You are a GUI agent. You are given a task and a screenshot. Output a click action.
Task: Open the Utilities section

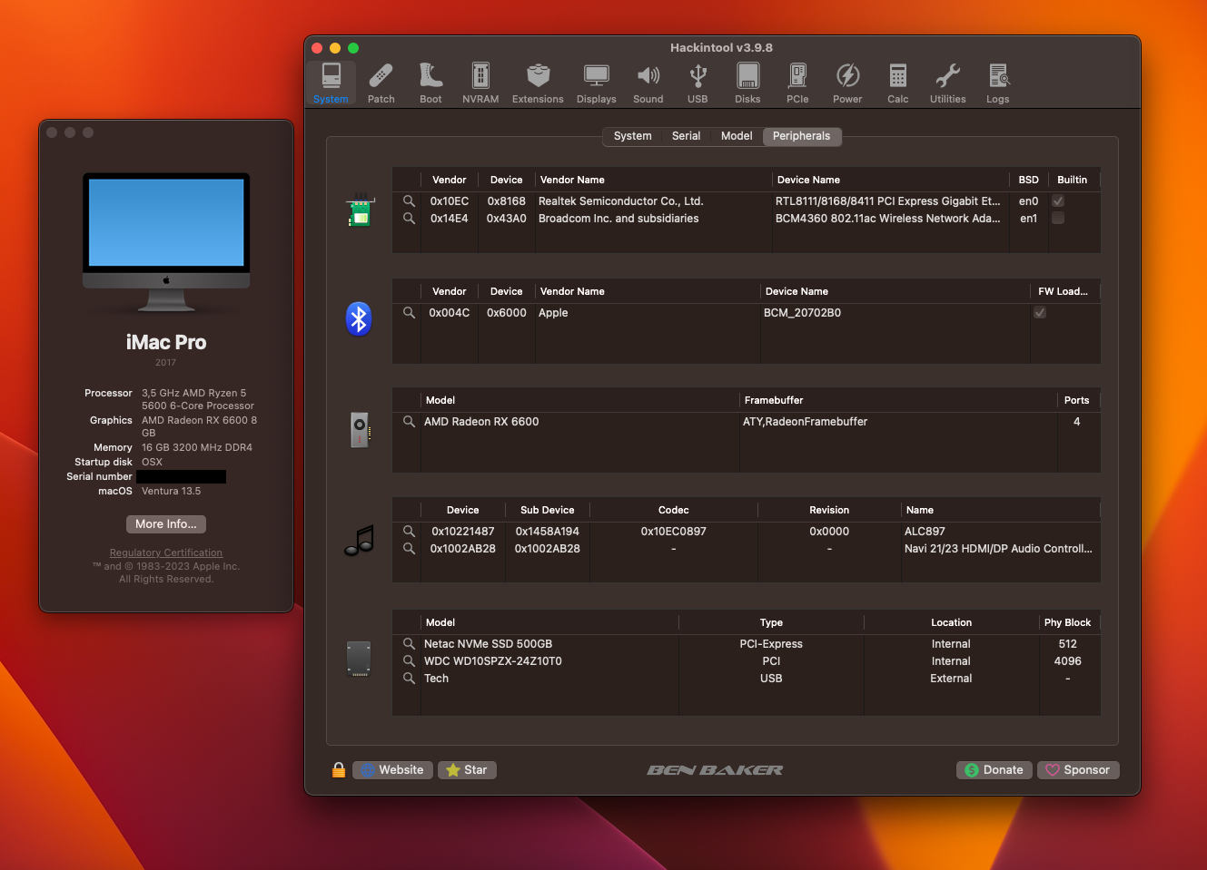948,83
